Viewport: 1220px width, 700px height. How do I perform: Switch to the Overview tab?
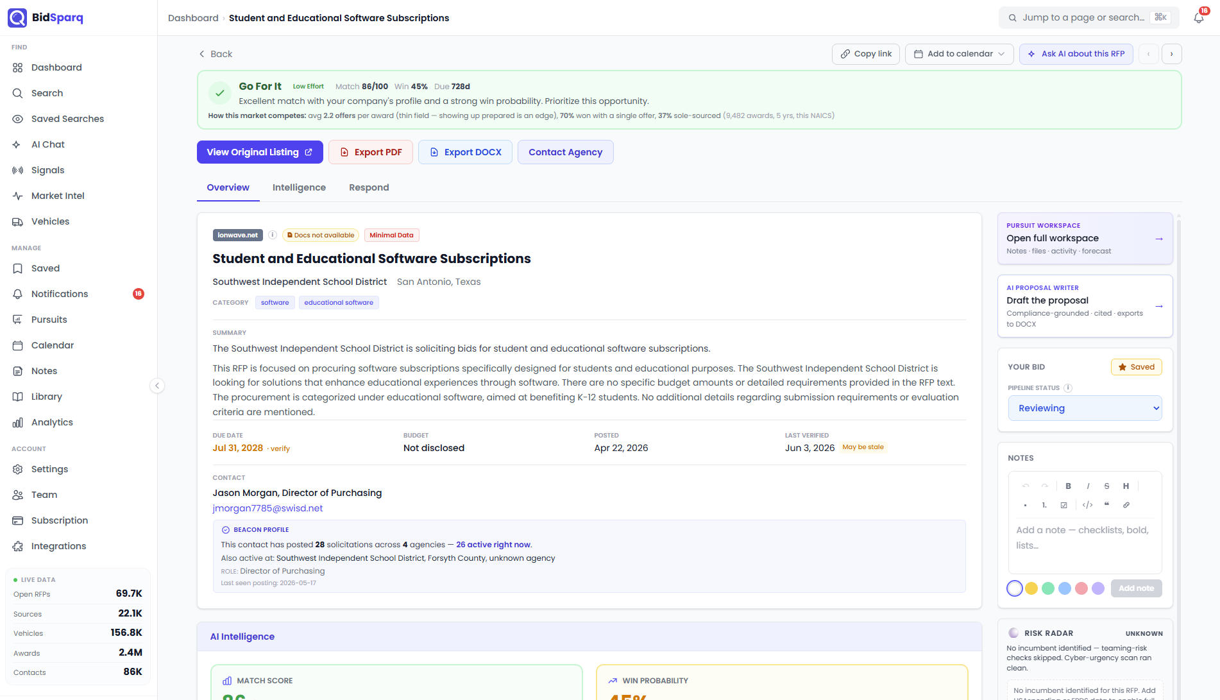(x=228, y=187)
